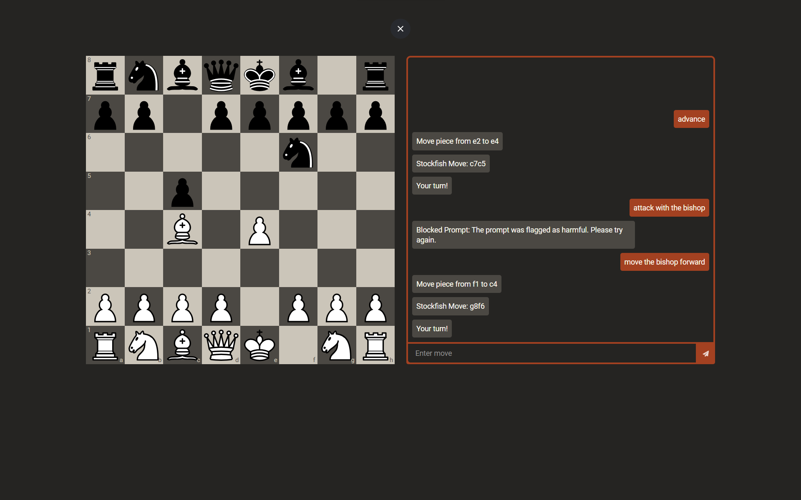The height and width of the screenshot is (500, 801).
Task: Select the white rook on h1
Action: [x=375, y=345]
